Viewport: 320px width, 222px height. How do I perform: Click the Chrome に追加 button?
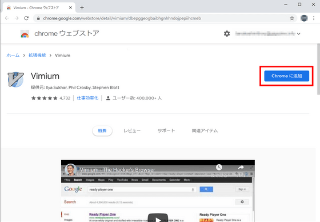pos(286,76)
